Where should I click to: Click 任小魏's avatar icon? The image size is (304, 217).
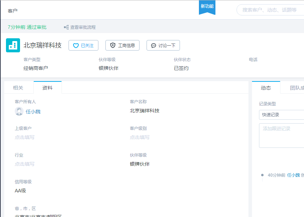click(19, 111)
